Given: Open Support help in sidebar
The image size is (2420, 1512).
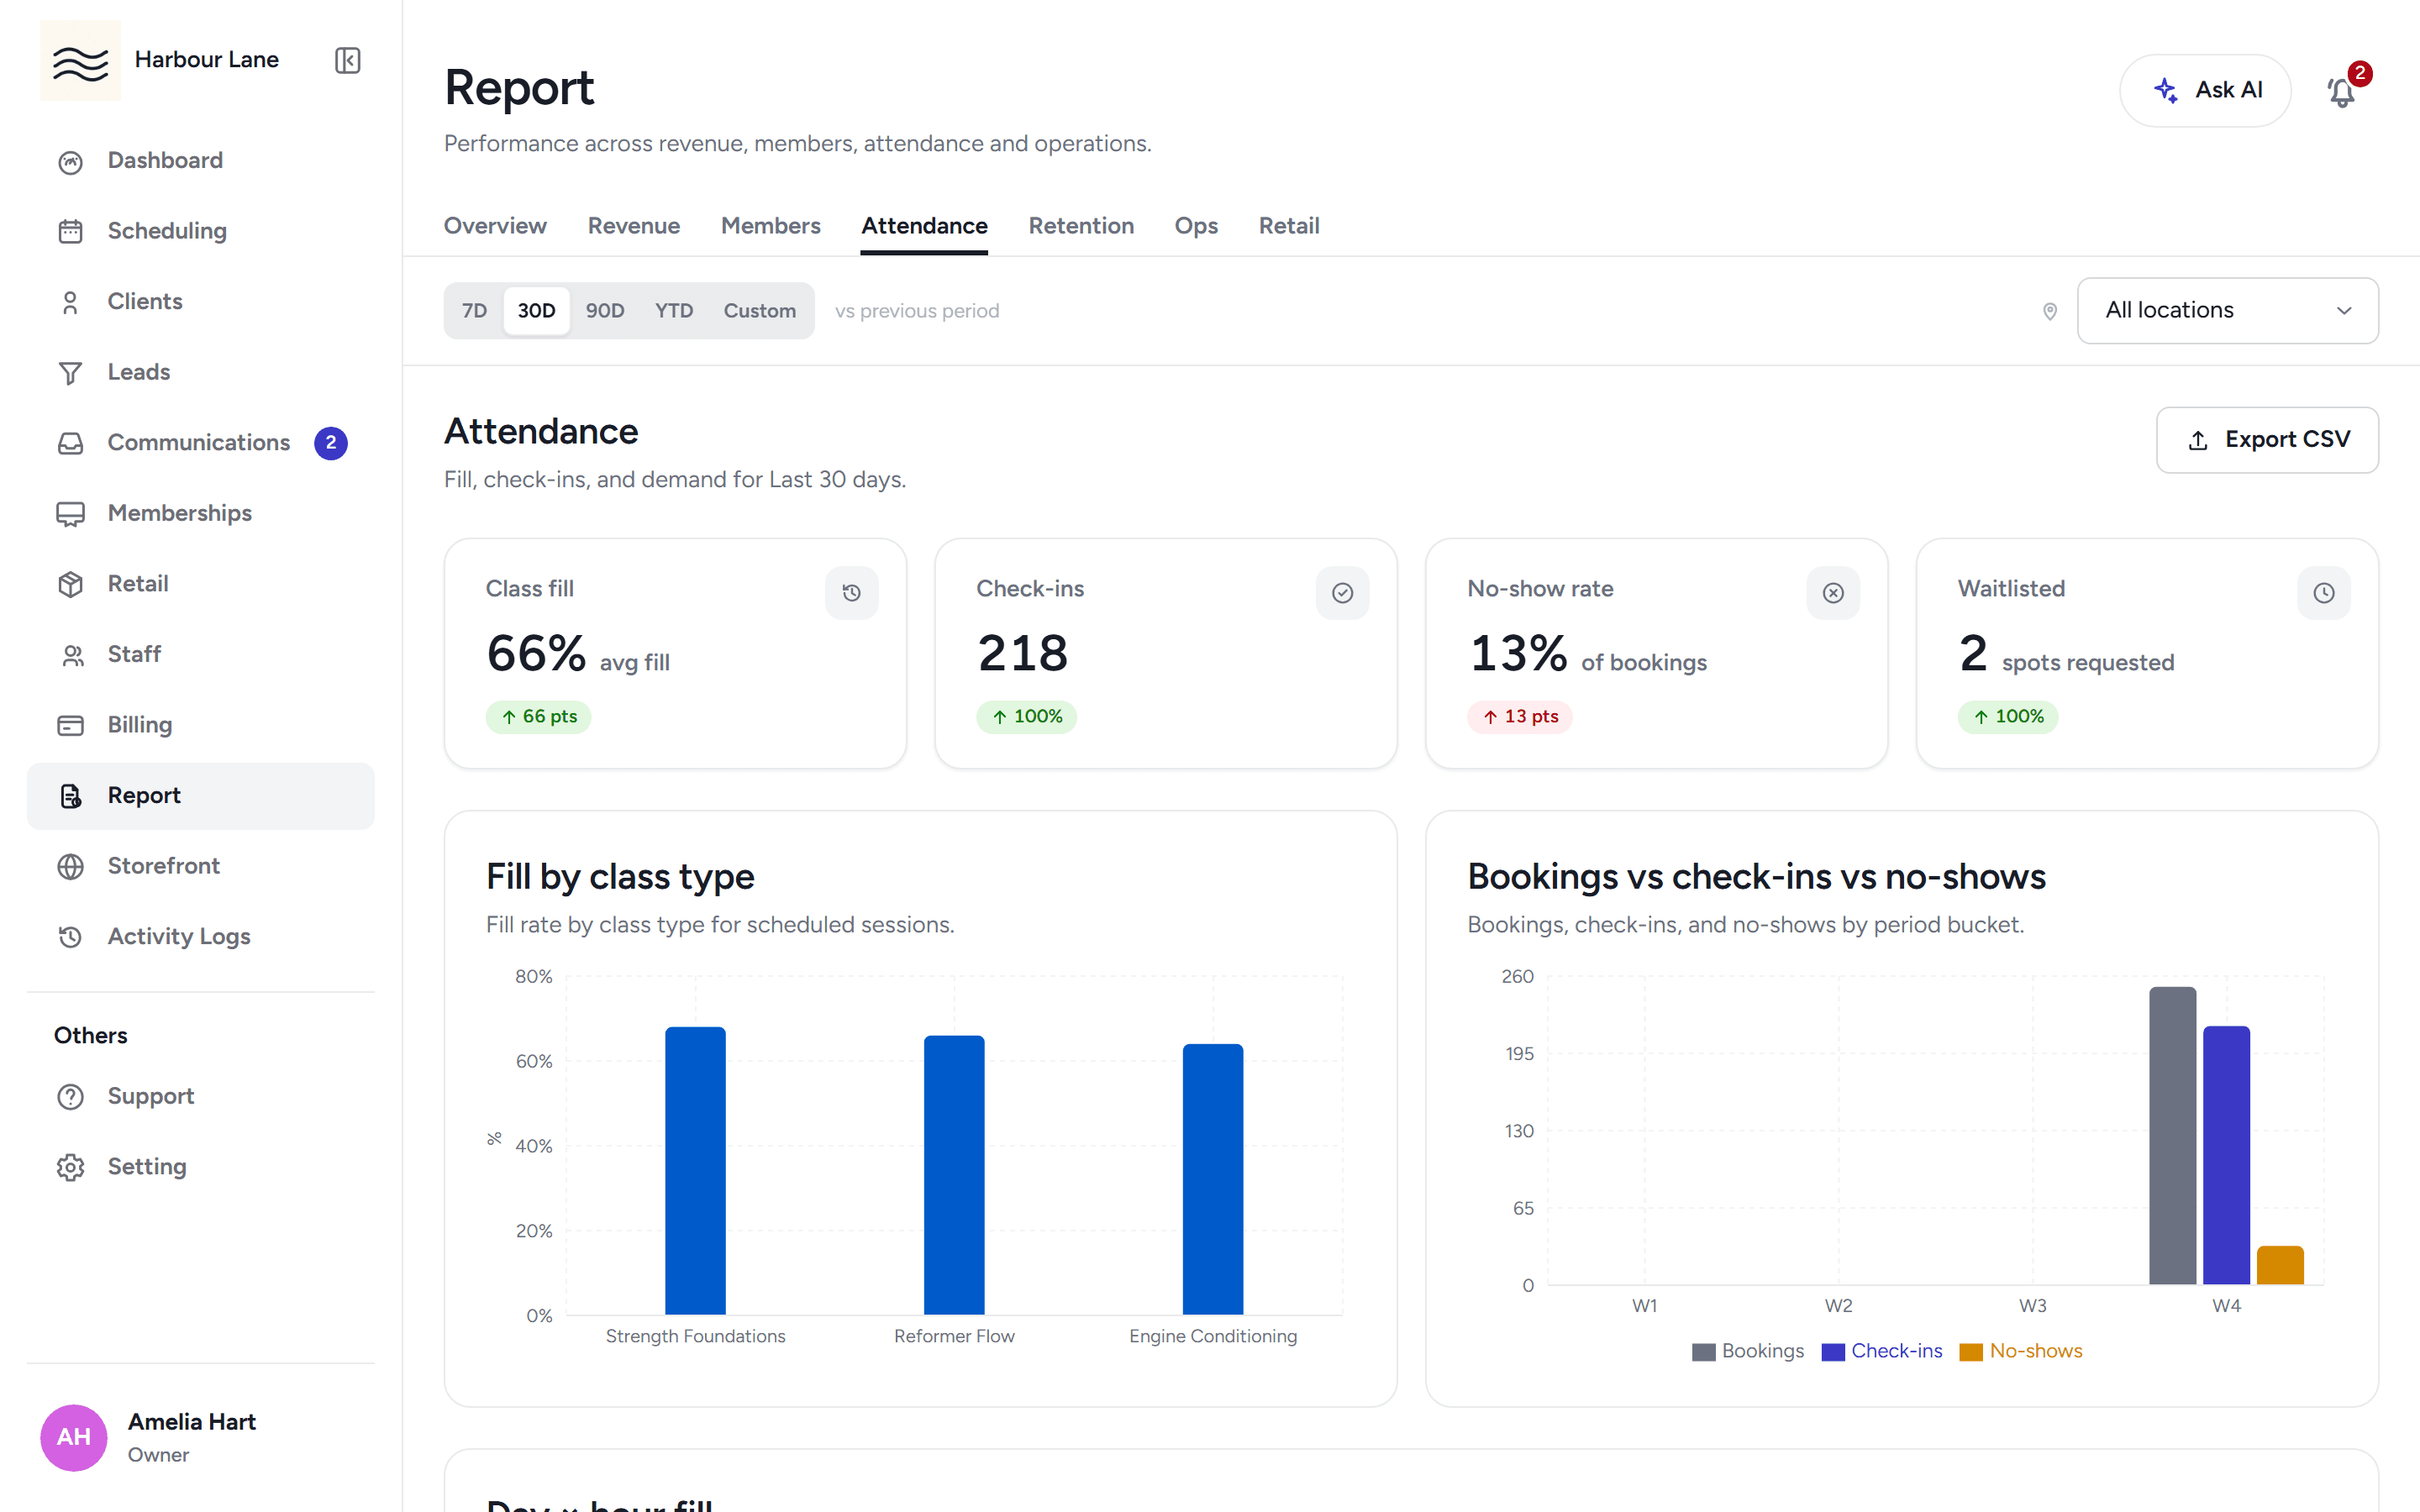Looking at the screenshot, I should pos(200,1096).
